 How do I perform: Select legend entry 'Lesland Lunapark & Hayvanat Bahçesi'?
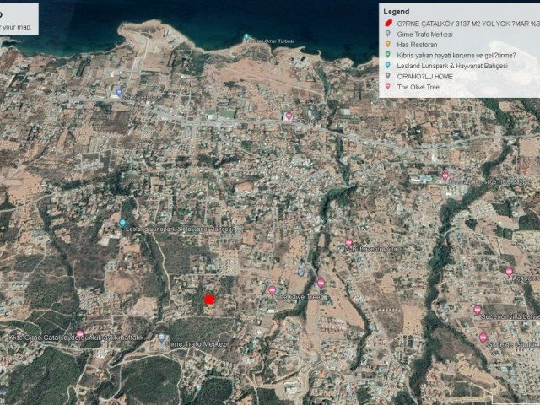point(452,66)
